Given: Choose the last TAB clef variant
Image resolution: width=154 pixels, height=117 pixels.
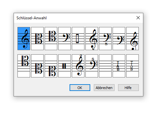Looking at the screenshot, I should click(x=132, y=66).
